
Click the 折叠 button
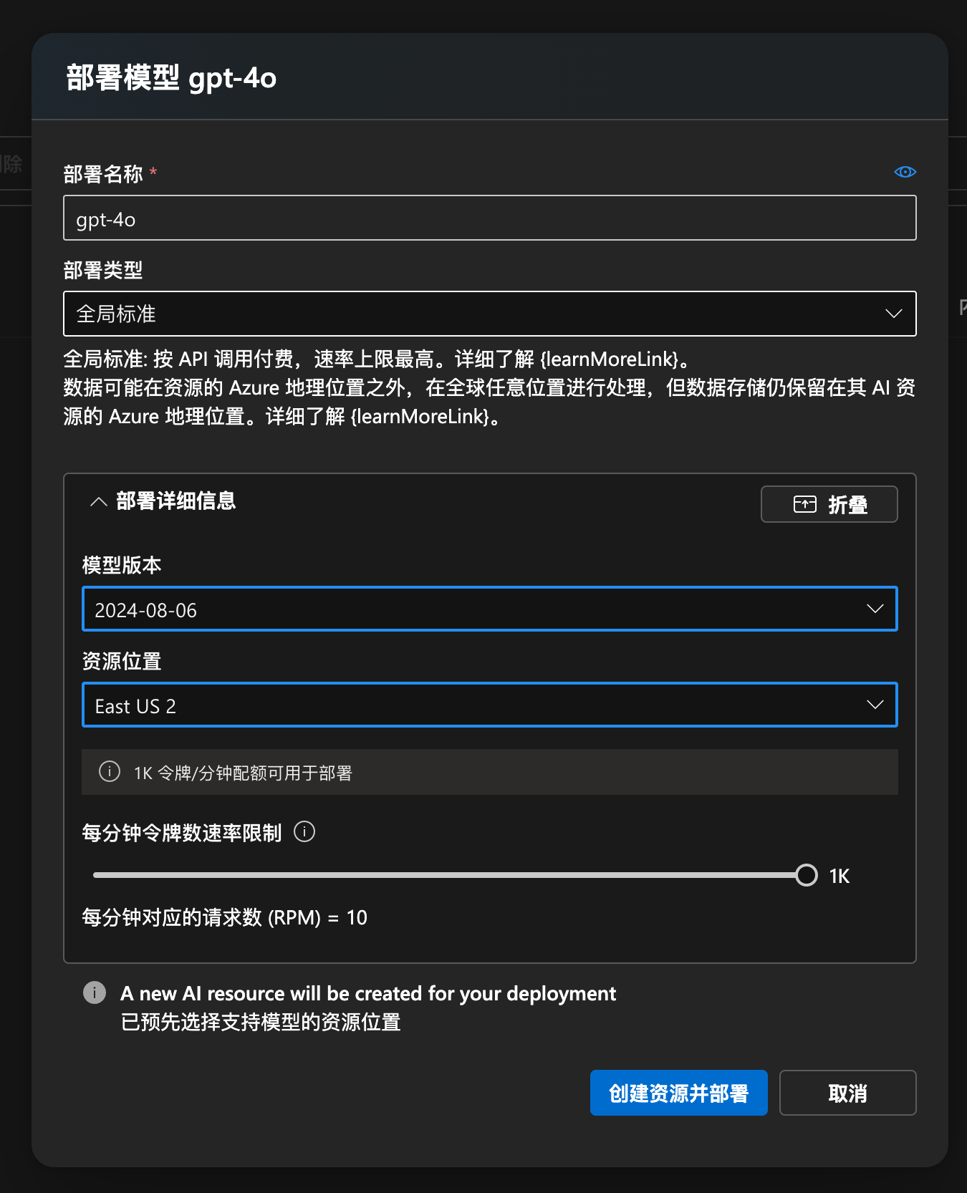pos(829,504)
